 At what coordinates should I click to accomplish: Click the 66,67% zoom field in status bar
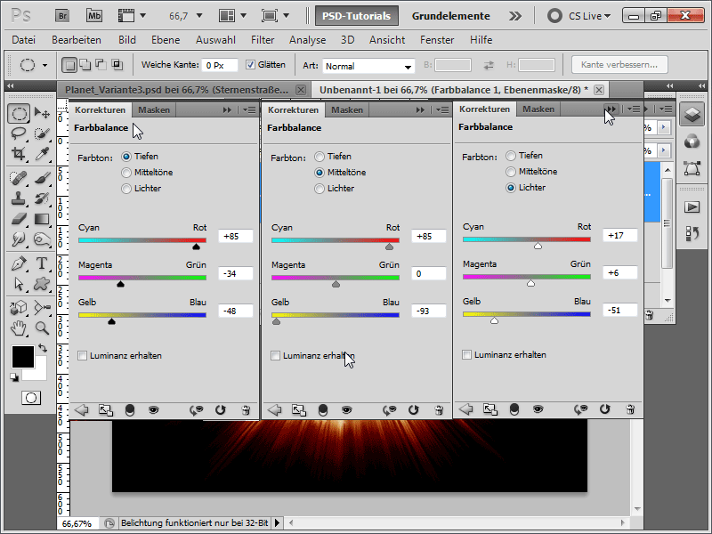77,523
